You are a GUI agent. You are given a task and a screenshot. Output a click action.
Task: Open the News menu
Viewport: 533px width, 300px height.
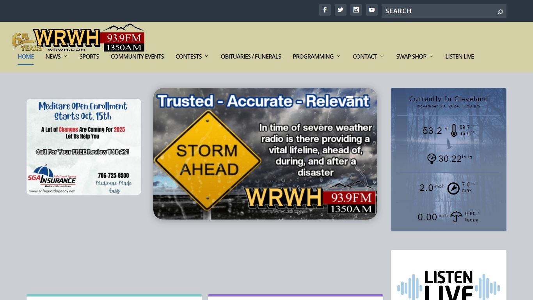pyautogui.click(x=53, y=56)
